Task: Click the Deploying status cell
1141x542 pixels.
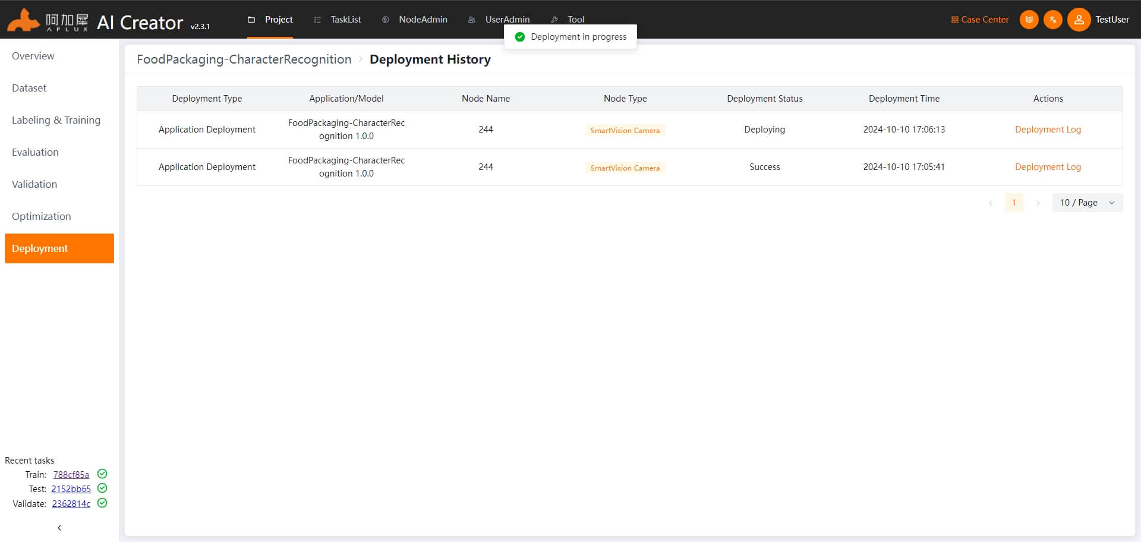Action: tap(764, 130)
